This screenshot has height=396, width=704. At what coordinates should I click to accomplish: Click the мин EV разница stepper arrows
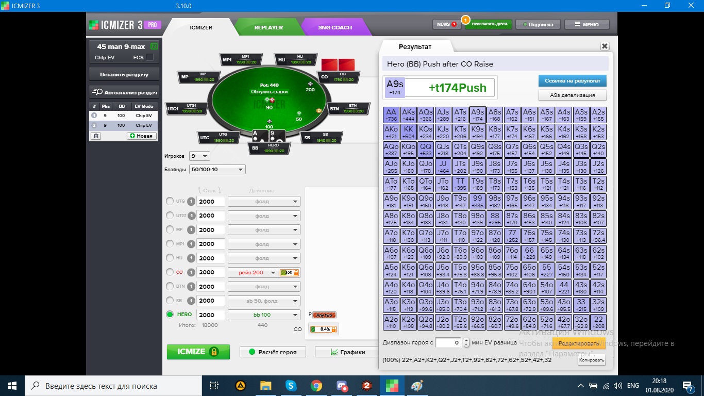(x=466, y=342)
